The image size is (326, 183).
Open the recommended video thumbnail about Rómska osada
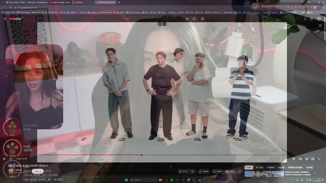[264, 174]
